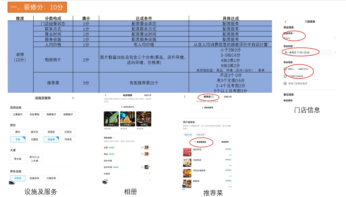Viewport: 346px width, 197px height.
Task: Click plus icon for 添加门店营业电话
Action: pos(285,84)
